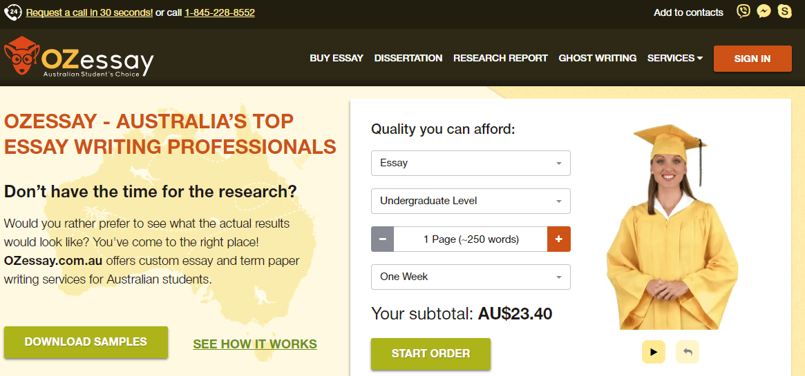The width and height of the screenshot is (805, 376).
Task: Open the Skype contact icon
Action: (x=785, y=11)
